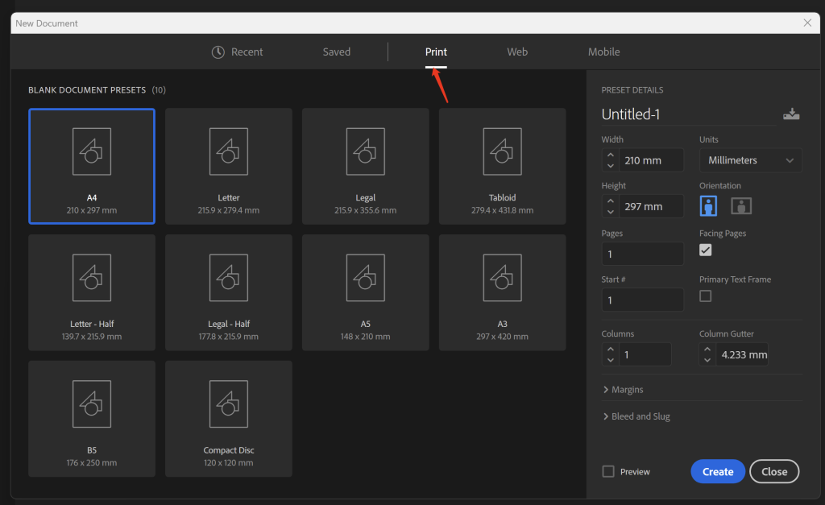Enable the Preview checkbox
Viewport: 825px width, 505px height.
608,472
